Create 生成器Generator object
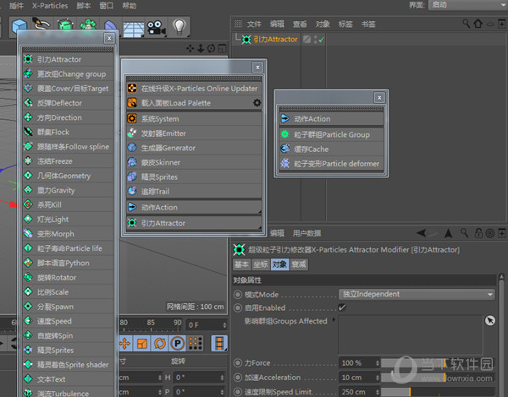 194,148
